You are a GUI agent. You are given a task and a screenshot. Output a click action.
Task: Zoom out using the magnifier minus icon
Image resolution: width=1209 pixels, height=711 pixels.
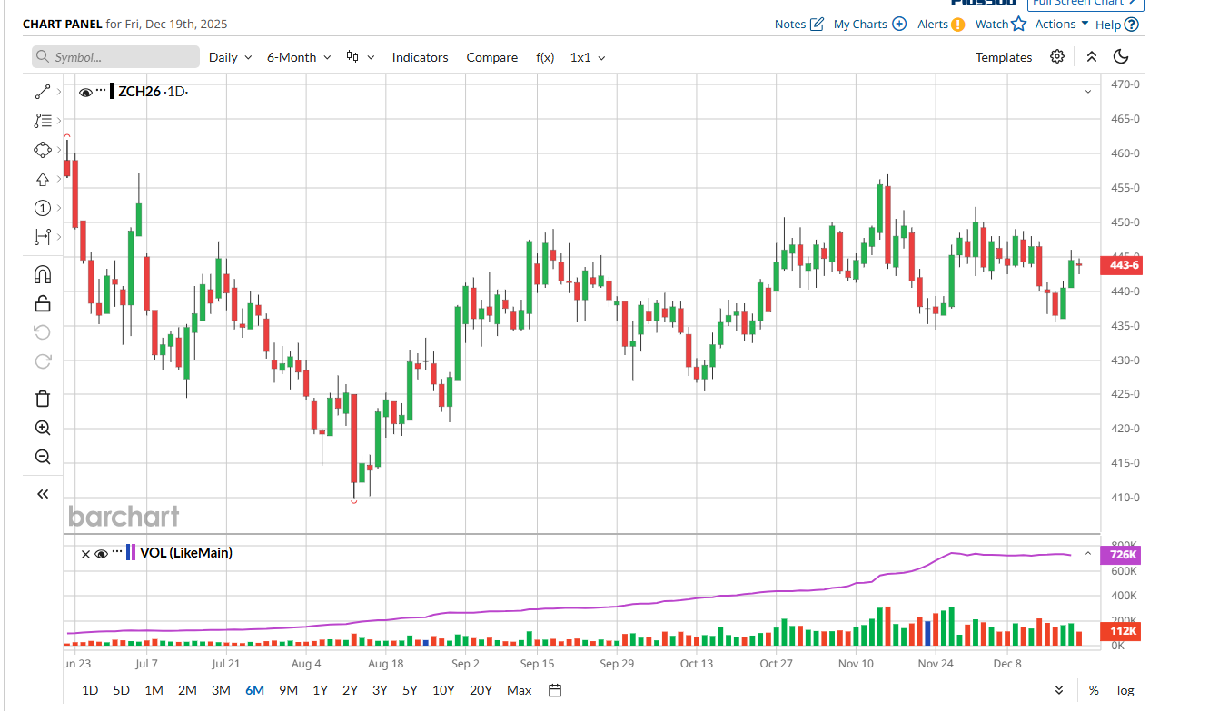click(43, 457)
